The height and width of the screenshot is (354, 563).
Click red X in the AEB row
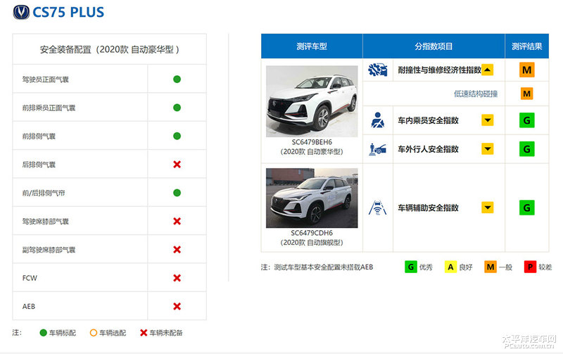[x=177, y=306]
